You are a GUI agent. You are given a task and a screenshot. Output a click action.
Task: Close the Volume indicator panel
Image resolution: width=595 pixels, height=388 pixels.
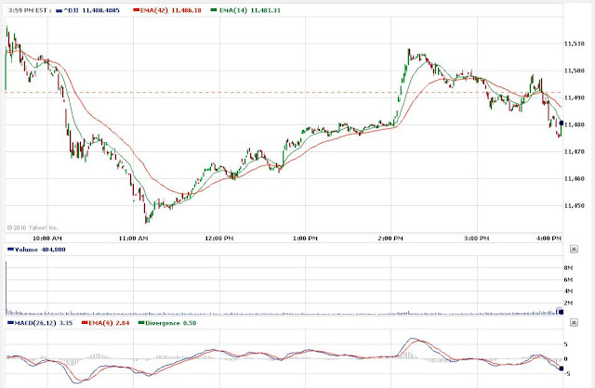[x=574, y=249]
